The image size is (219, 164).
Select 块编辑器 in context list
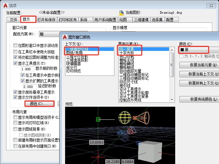89,64
